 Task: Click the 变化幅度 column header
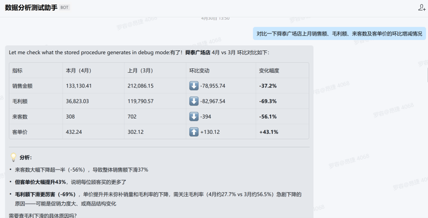point(269,71)
